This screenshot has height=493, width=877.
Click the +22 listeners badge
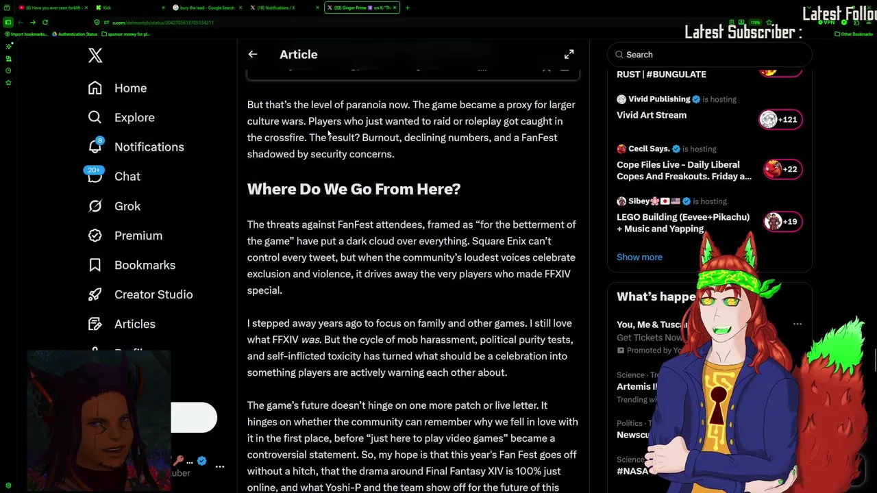point(782,169)
